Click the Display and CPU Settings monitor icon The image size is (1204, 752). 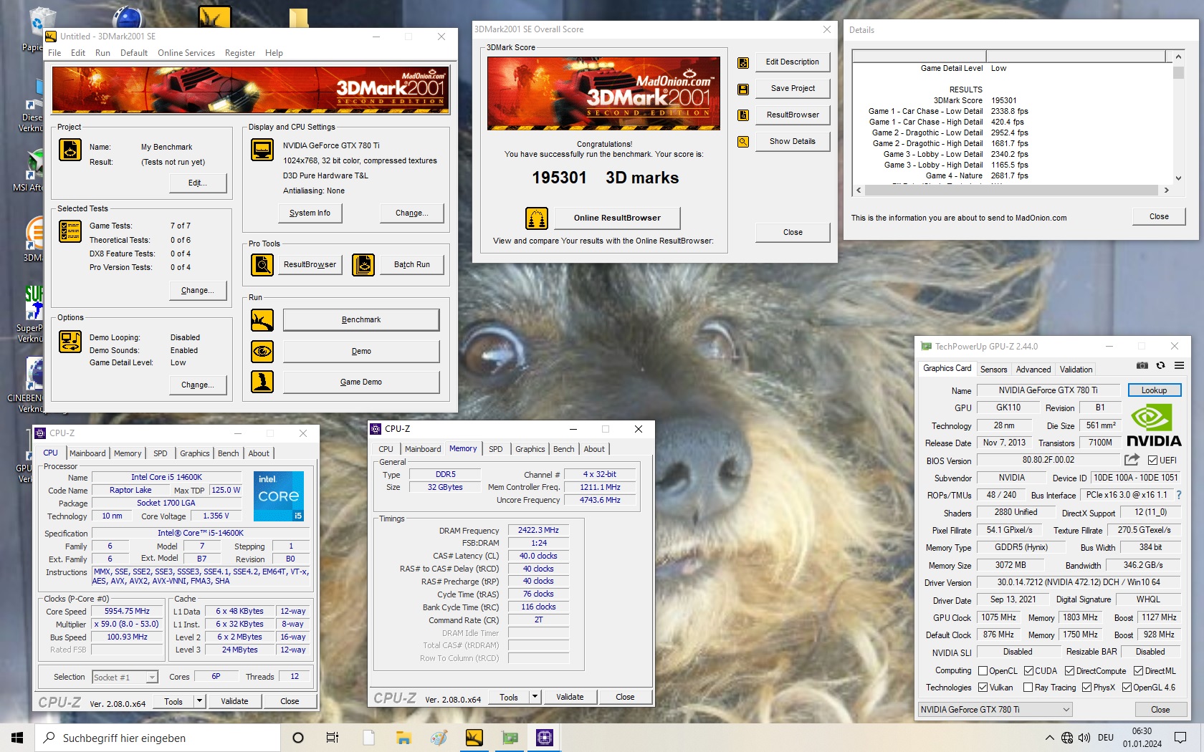tap(262, 150)
